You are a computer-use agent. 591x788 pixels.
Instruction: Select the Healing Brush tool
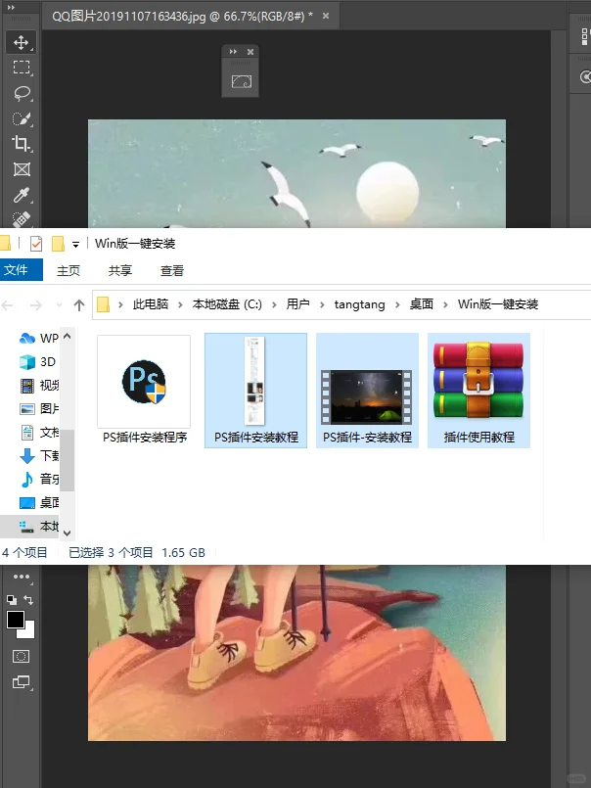22,219
